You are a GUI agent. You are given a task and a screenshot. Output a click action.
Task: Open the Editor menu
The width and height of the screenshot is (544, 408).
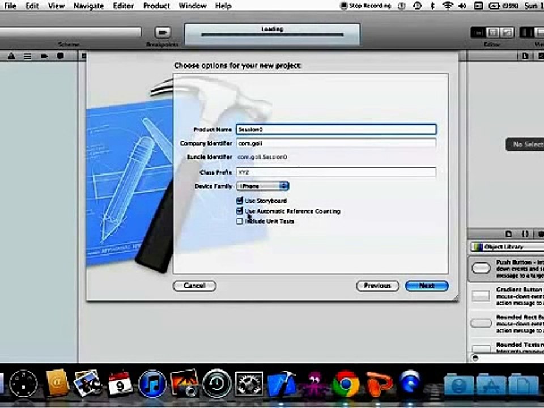pyautogui.click(x=124, y=6)
